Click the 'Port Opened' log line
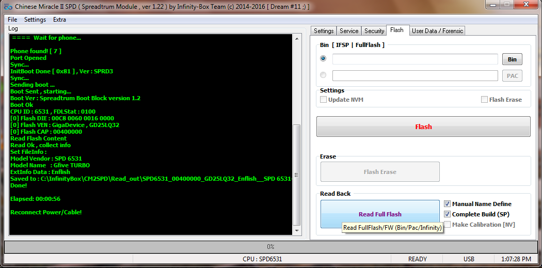The height and width of the screenshot is (268, 542). (x=28, y=58)
